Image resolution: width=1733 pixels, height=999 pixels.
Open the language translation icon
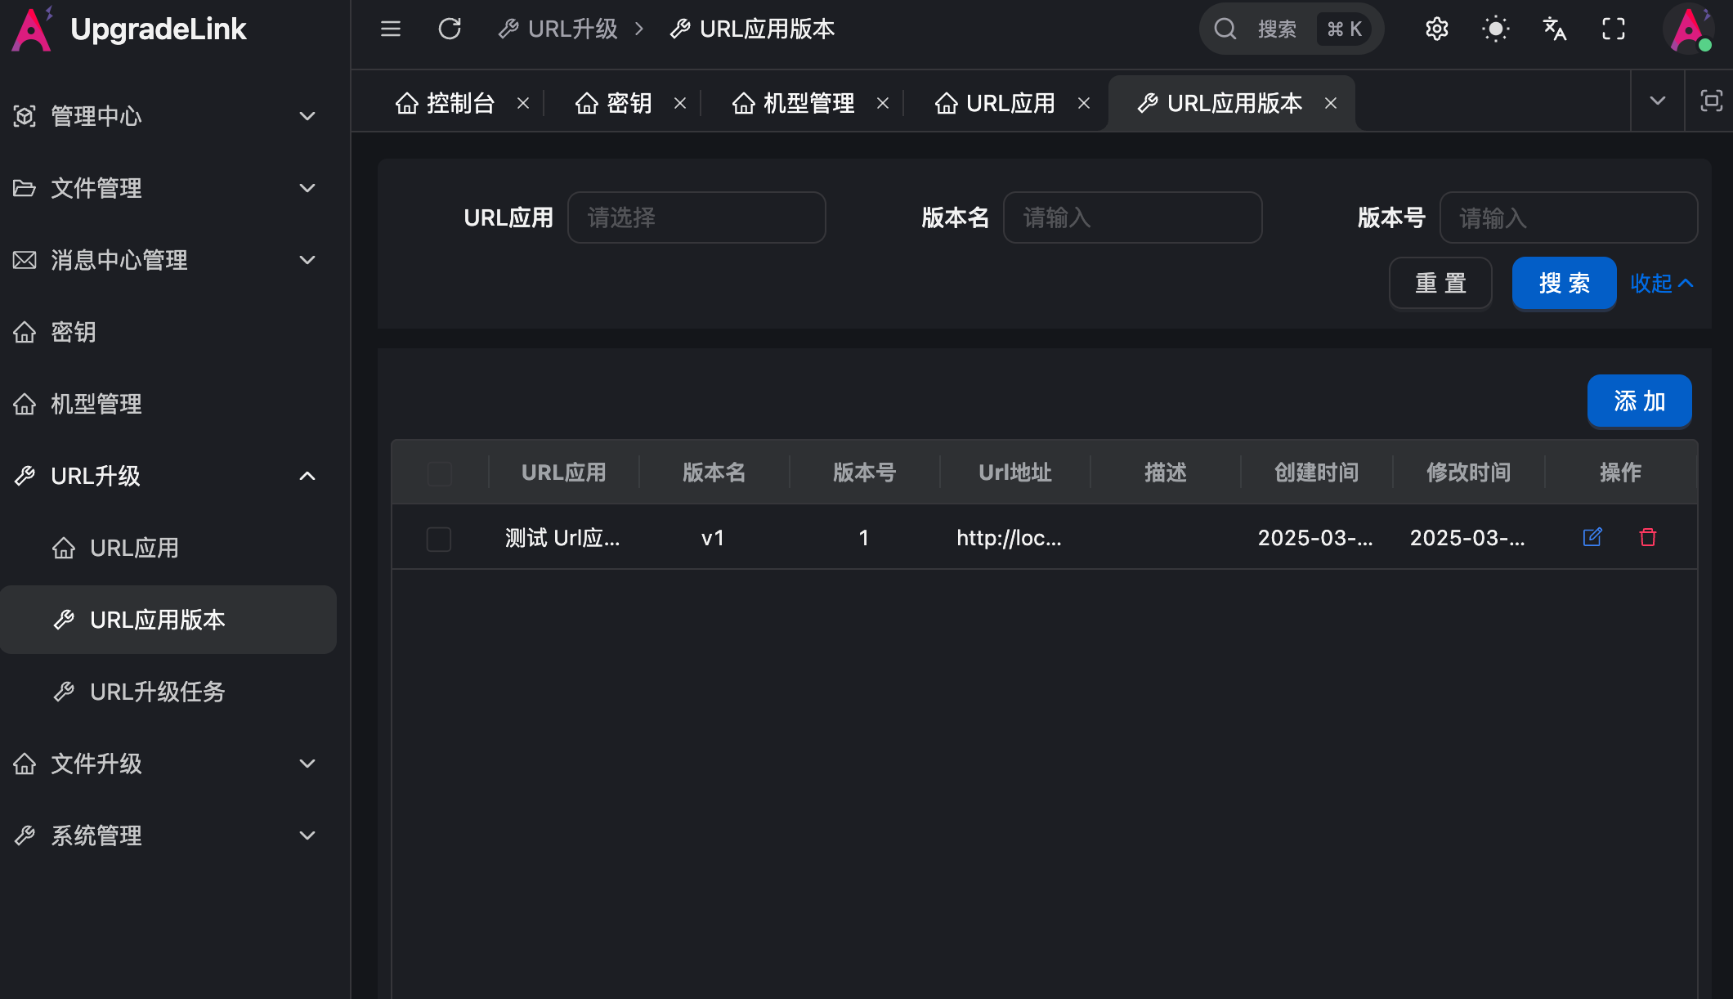click(1555, 29)
